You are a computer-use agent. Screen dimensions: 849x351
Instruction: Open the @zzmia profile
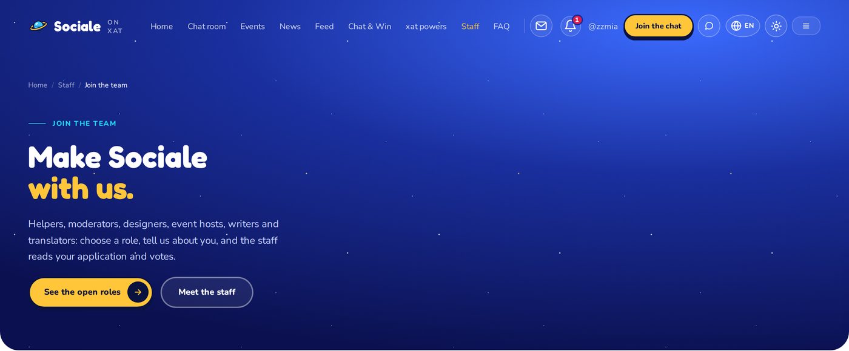(603, 27)
